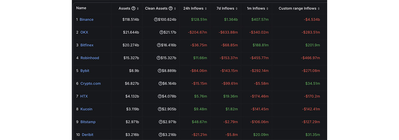The height and width of the screenshot is (140, 399).
Task: Click the Name column header
Action: coord(81,8)
